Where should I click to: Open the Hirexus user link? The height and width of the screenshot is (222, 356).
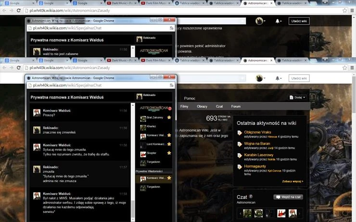[x=272, y=137]
